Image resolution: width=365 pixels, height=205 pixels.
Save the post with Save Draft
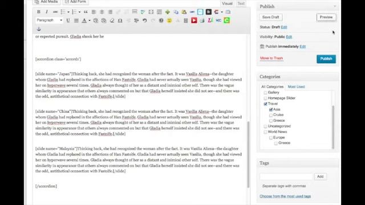(270, 17)
